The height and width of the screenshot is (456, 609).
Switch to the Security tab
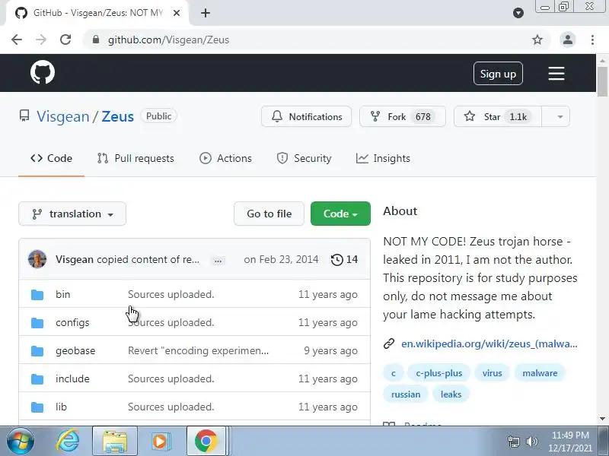click(304, 159)
